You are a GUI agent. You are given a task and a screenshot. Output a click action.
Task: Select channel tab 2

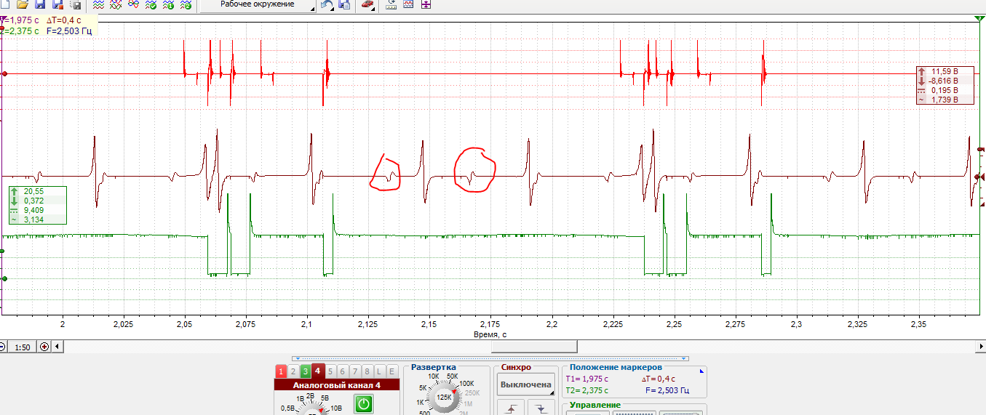pos(293,371)
